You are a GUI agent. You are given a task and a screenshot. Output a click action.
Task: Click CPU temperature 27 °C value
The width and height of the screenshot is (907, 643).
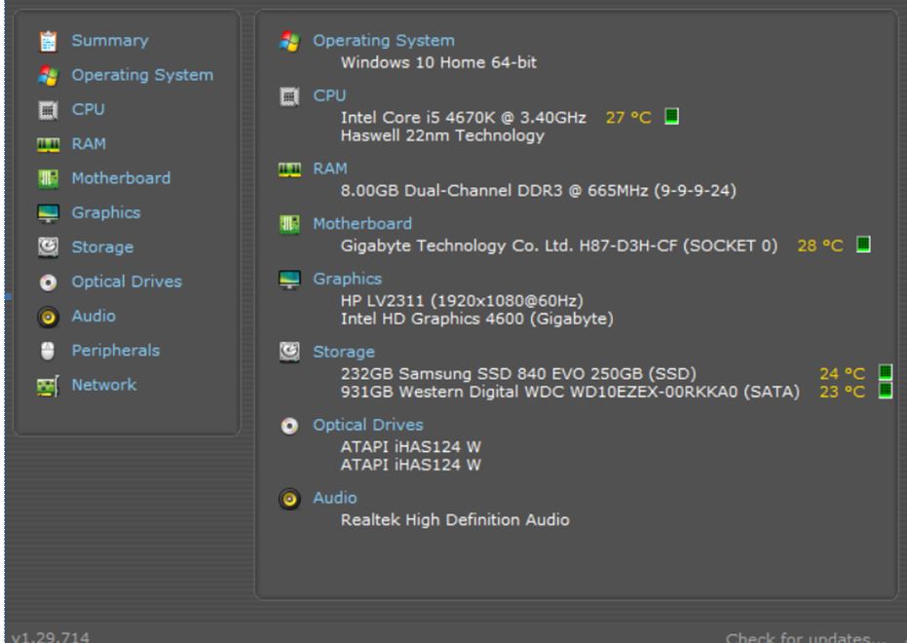coord(628,118)
